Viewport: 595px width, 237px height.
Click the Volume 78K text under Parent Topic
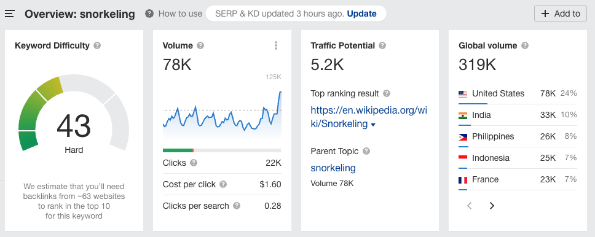[332, 184]
